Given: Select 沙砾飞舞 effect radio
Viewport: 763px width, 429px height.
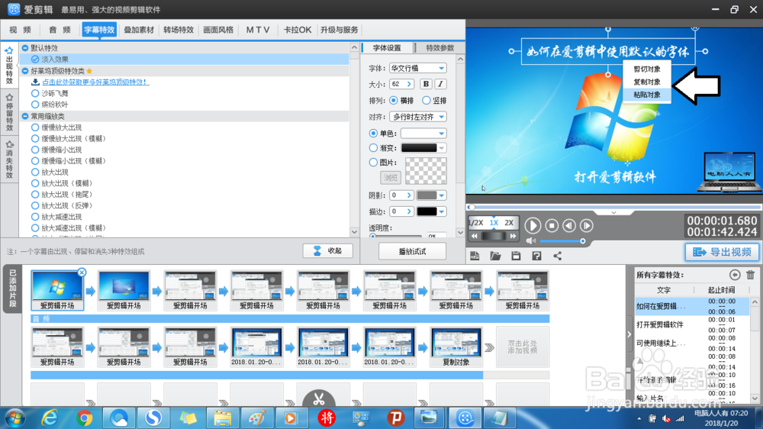Looking at the screenshot, I should point(35,93).
